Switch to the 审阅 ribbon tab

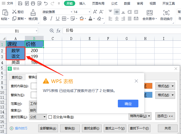click(x=140, y=4)
